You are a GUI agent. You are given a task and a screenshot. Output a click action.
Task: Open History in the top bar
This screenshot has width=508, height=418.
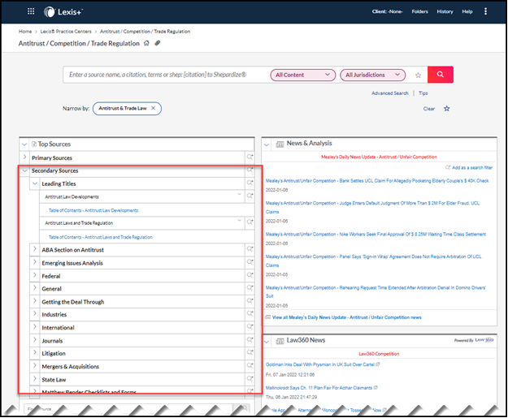(x=445, y=11)
